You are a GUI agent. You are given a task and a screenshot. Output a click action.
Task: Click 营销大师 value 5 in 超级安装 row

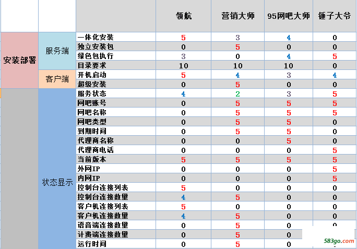click(x=237, y=85)
